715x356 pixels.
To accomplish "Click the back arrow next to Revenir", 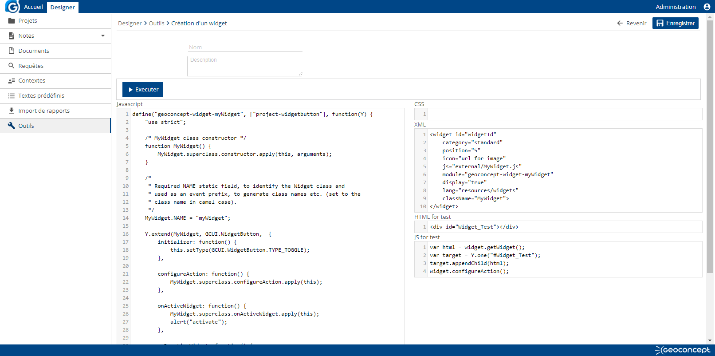I will (620, 23).
